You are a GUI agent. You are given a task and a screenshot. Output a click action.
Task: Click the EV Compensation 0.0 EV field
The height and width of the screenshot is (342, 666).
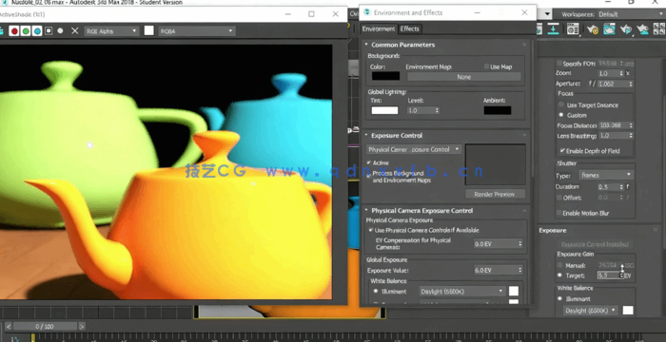tap(499, 244)
